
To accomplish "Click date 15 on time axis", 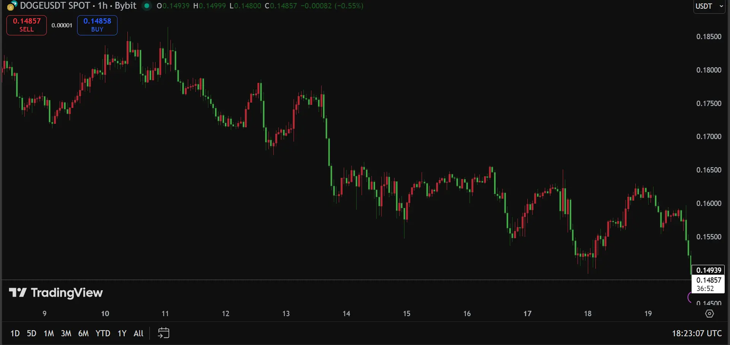I will pyautogui.click(x=407, y=313).
